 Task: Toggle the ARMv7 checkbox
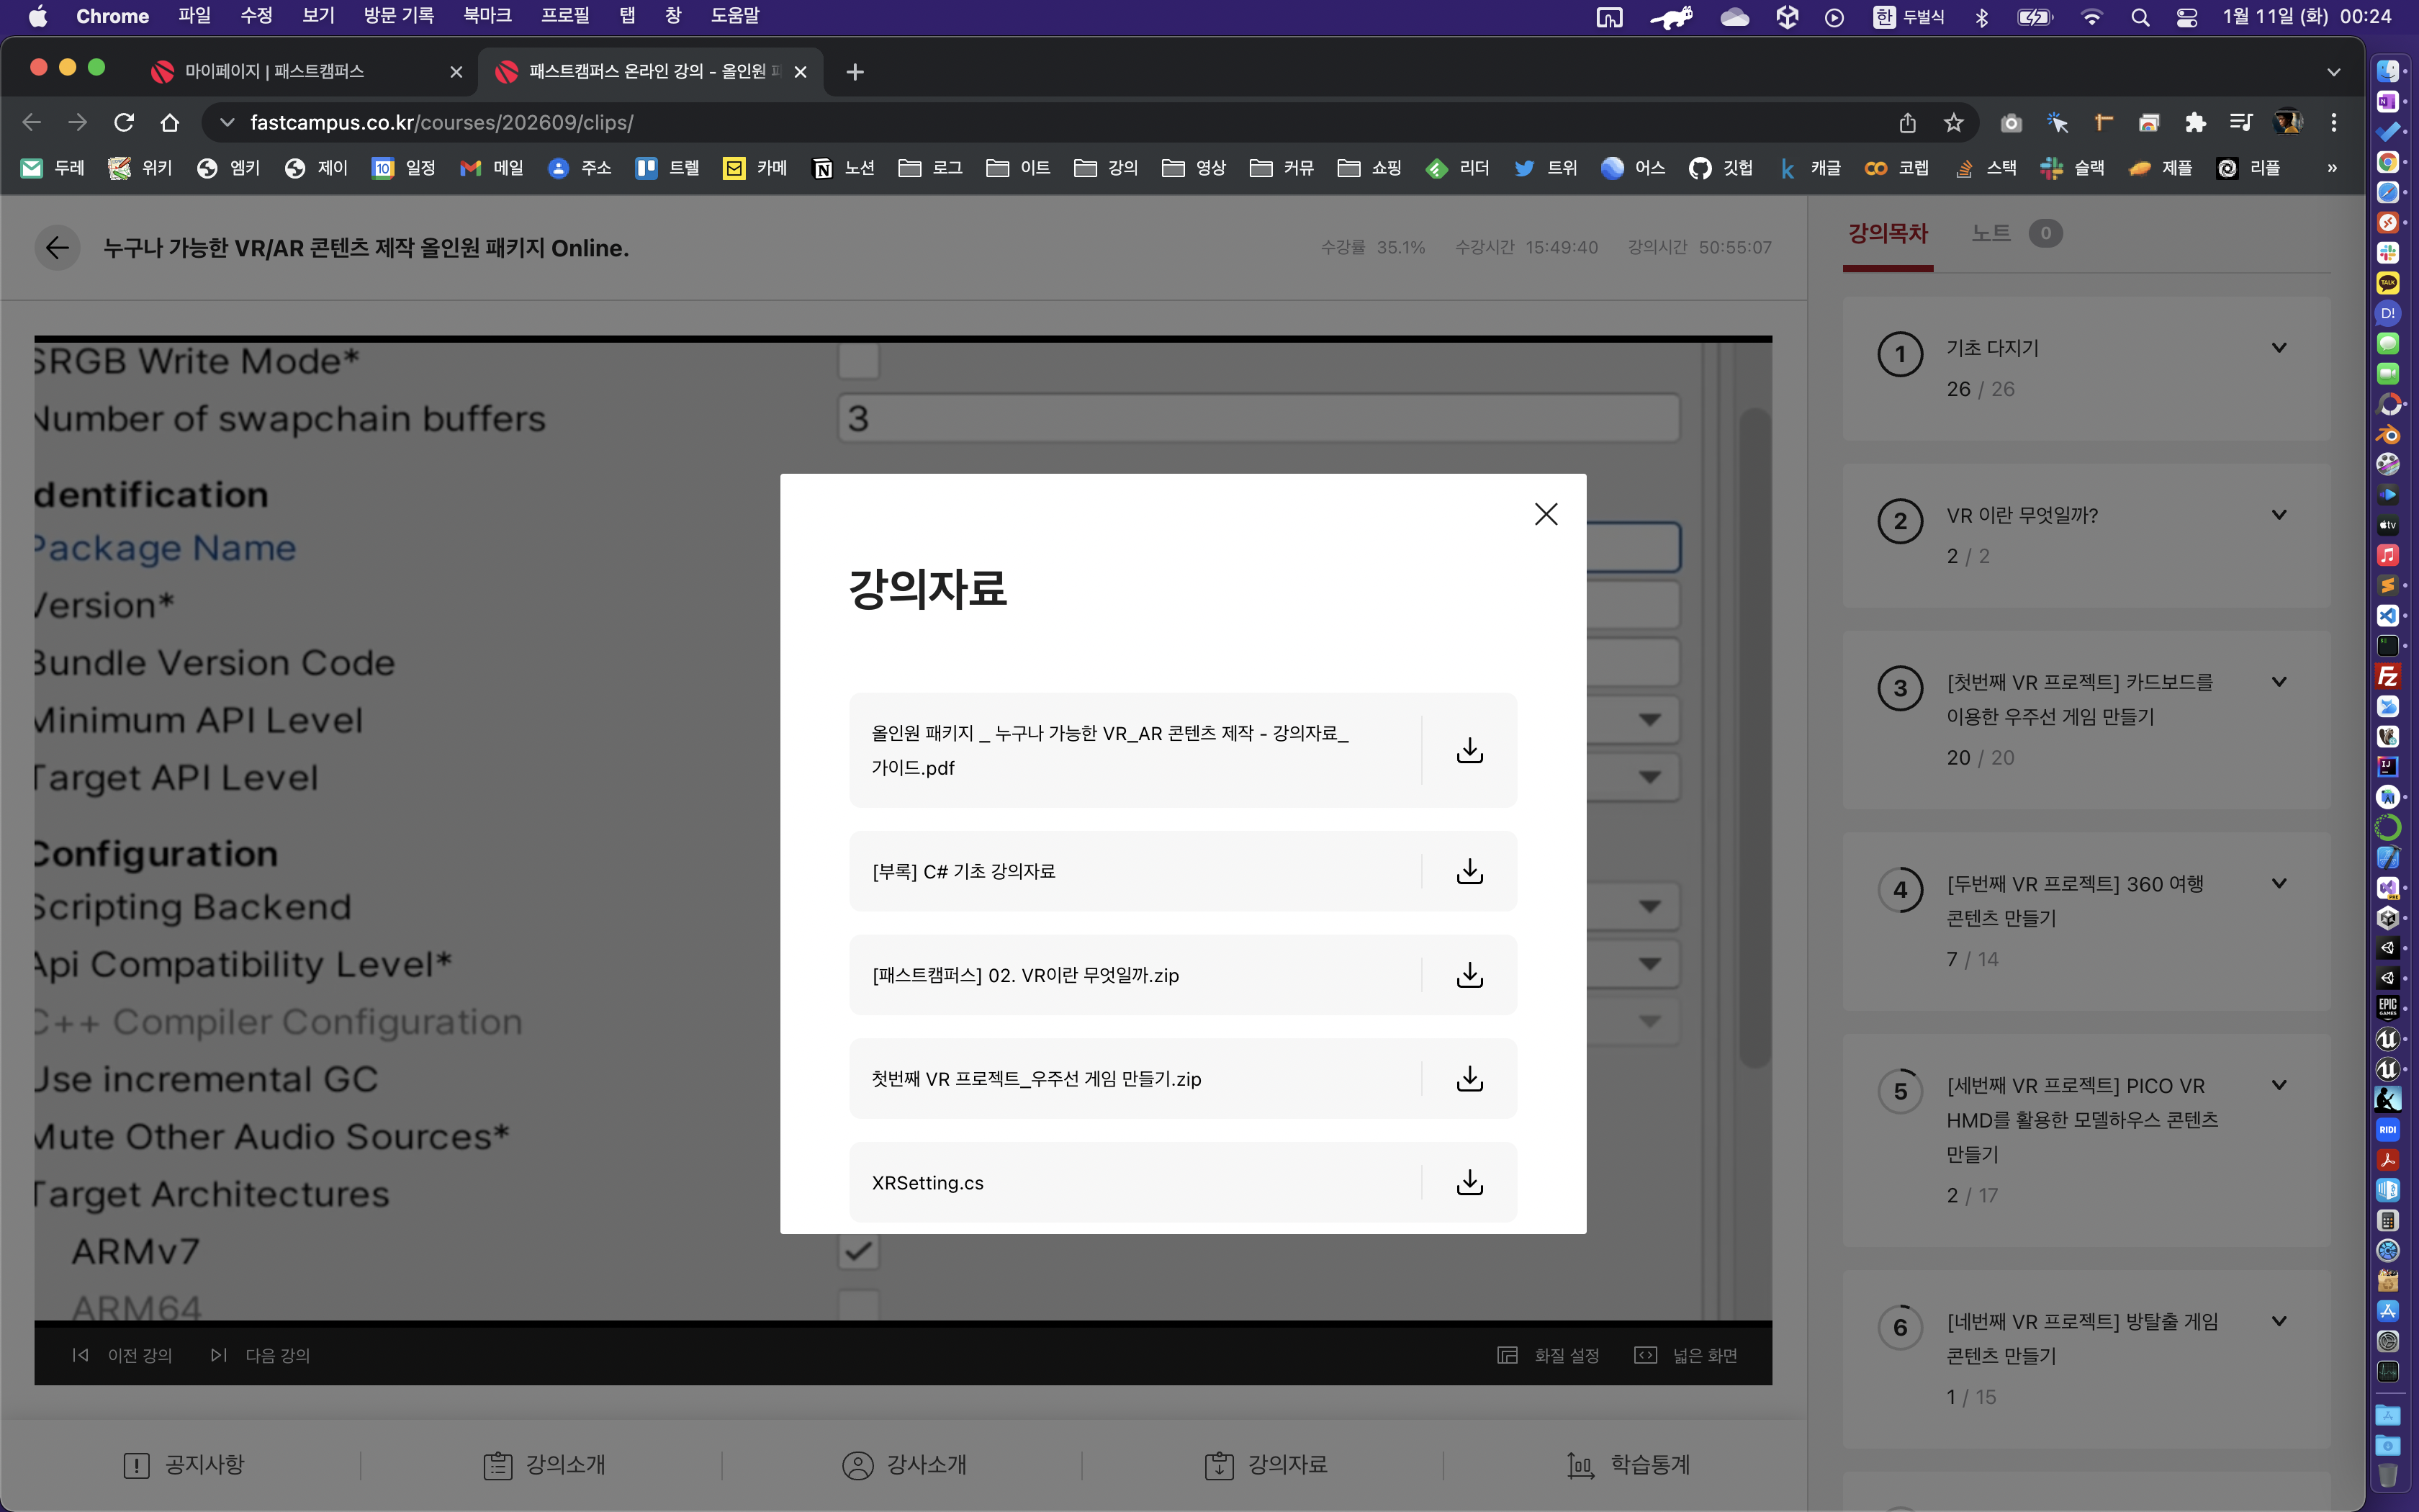(857, 1251)
